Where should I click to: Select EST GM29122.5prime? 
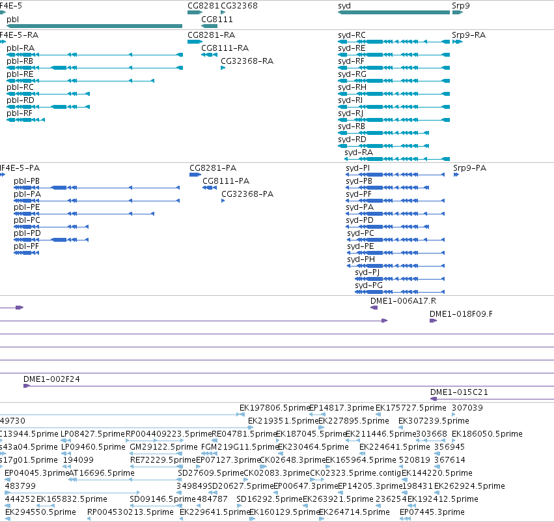[x=156, y=454]
